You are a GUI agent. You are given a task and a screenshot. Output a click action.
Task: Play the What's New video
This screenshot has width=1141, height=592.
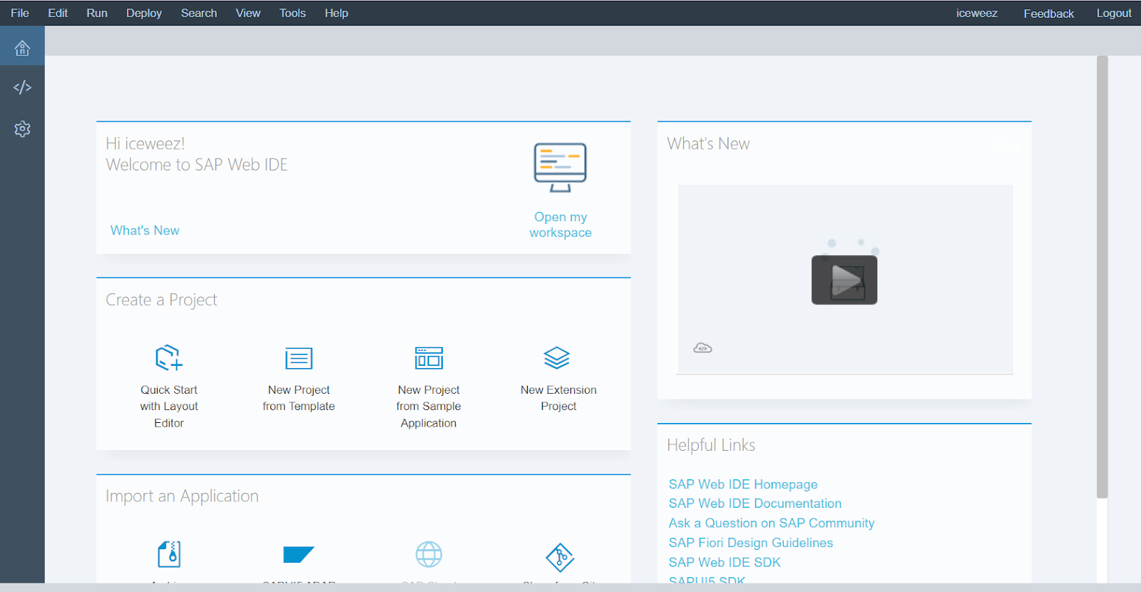[x=844, y=280]
